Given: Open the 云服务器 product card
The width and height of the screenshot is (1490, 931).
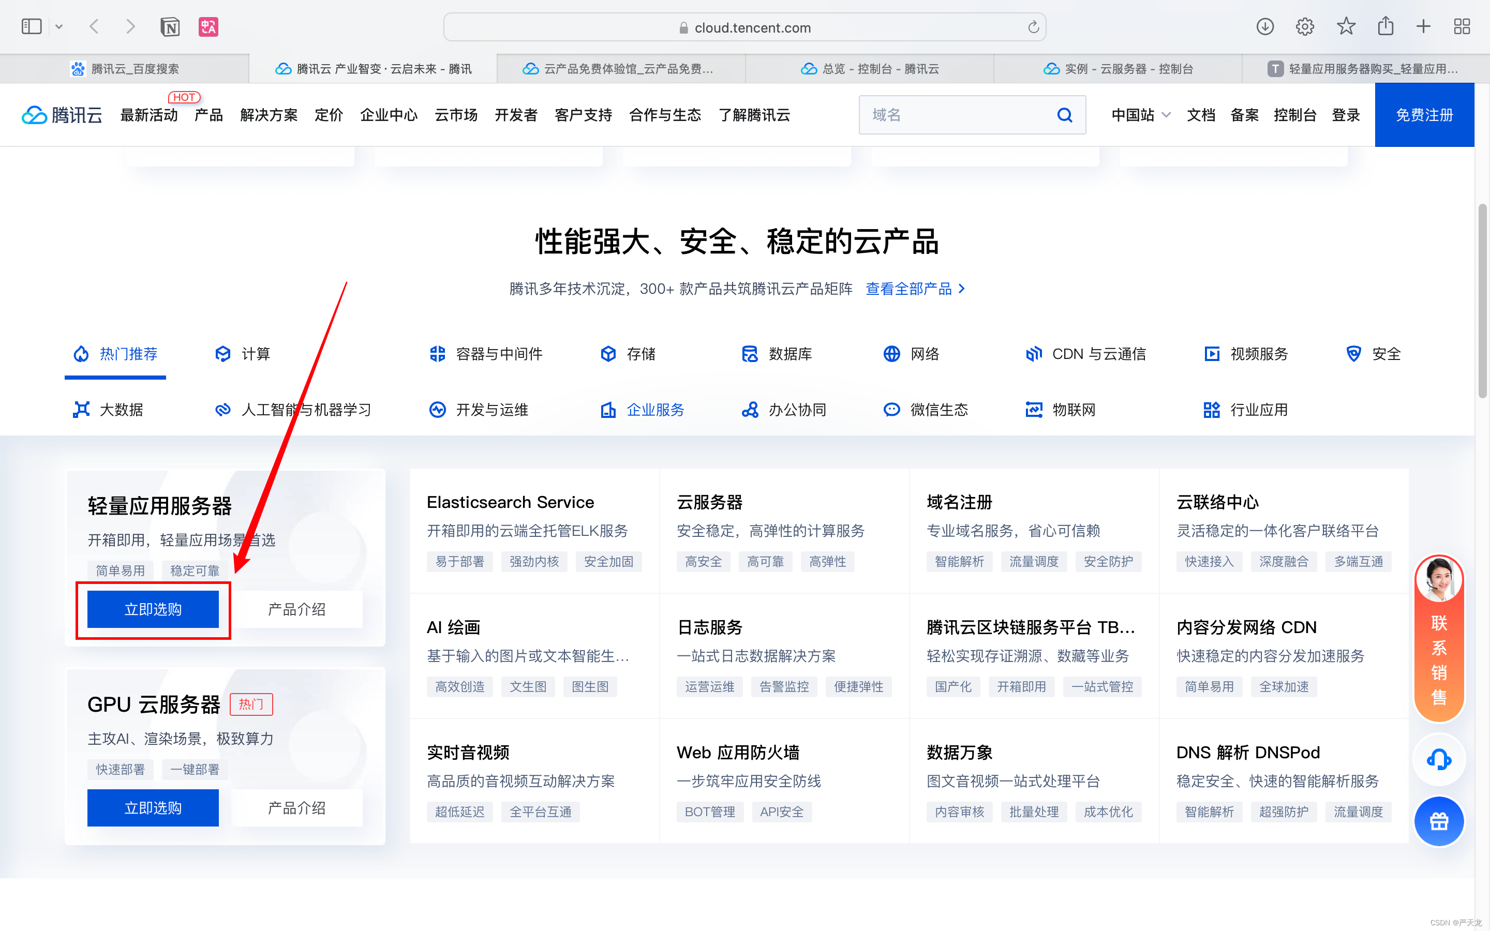Looking at the screenshot, I should [x=784, y=531].
